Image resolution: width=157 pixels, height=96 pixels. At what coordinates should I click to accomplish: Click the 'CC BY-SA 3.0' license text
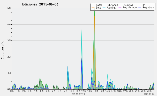(149, 94)
